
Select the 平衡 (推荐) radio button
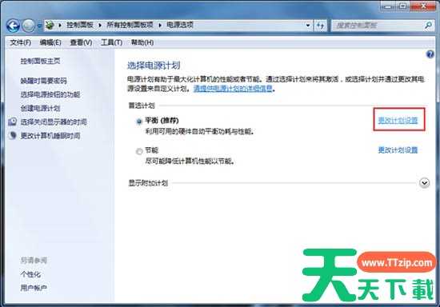pyautogui.click(x=139, y=122)
